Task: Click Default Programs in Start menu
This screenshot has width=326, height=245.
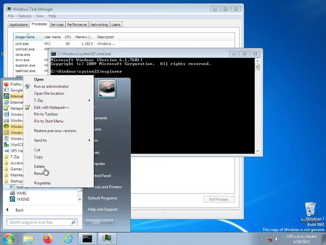Action: pyautogui.click(x=103, y=198)
